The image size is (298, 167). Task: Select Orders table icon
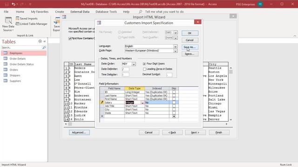coord(6,70)
